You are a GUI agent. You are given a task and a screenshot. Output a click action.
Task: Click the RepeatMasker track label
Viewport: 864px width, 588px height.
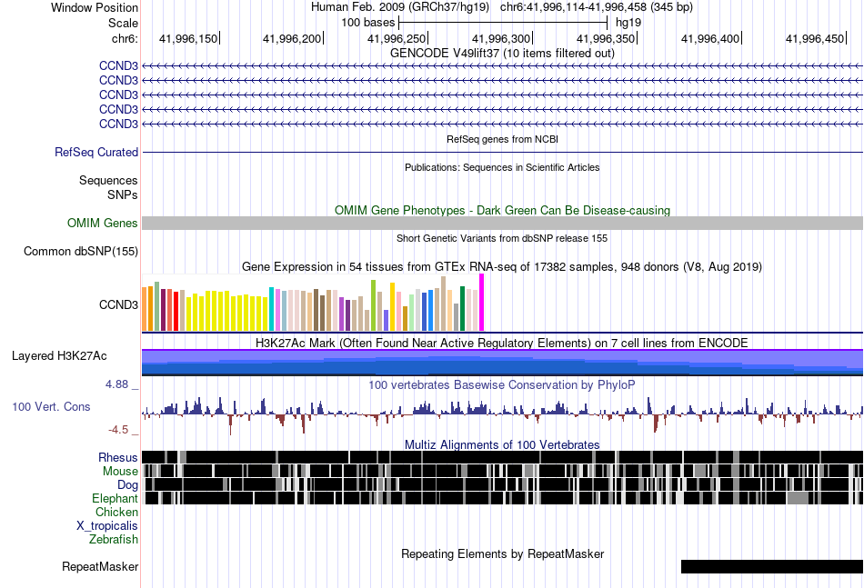100,566
